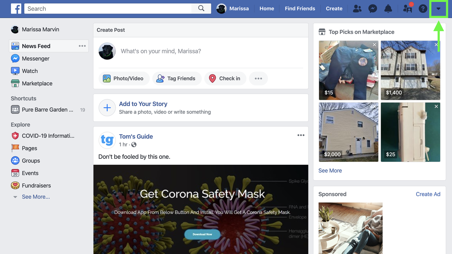Image resolution: width=452 pixels, height=254 pixels.
Task: Click the search magnifying glass
Action: click(x=201, y=8)
